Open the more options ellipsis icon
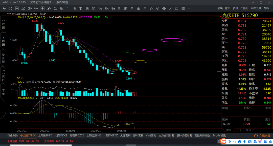This screenshot has width=273, height=146. pyautogui.click(x=190, y=9)
